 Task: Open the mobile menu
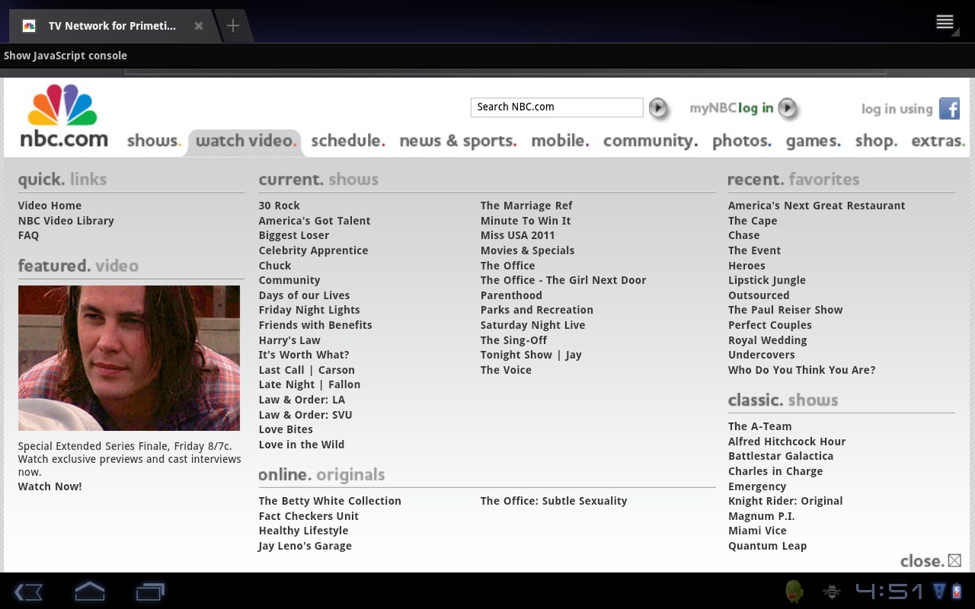[x=560, y=141]
